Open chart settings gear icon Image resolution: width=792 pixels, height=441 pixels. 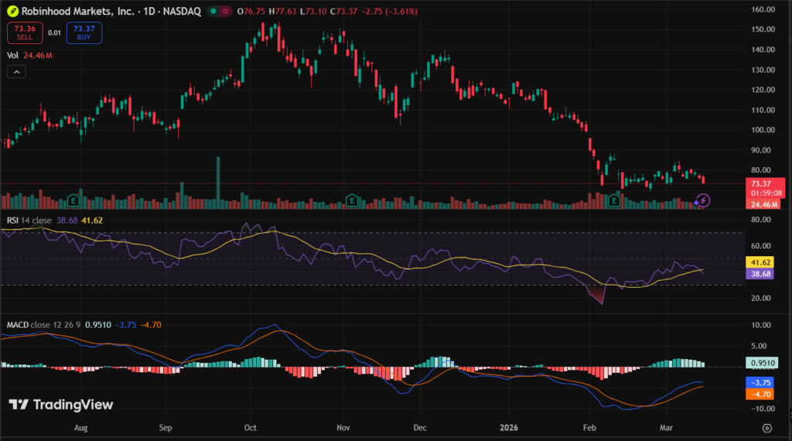tap(766, 428)
